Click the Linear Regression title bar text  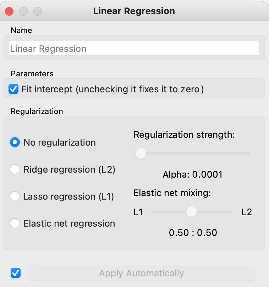click(x=134, y=11)
